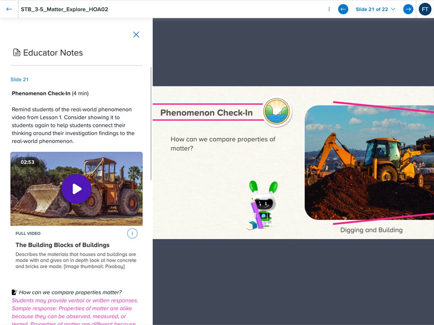Close the Educator Notes panel
434x325 pixels.
136,35
